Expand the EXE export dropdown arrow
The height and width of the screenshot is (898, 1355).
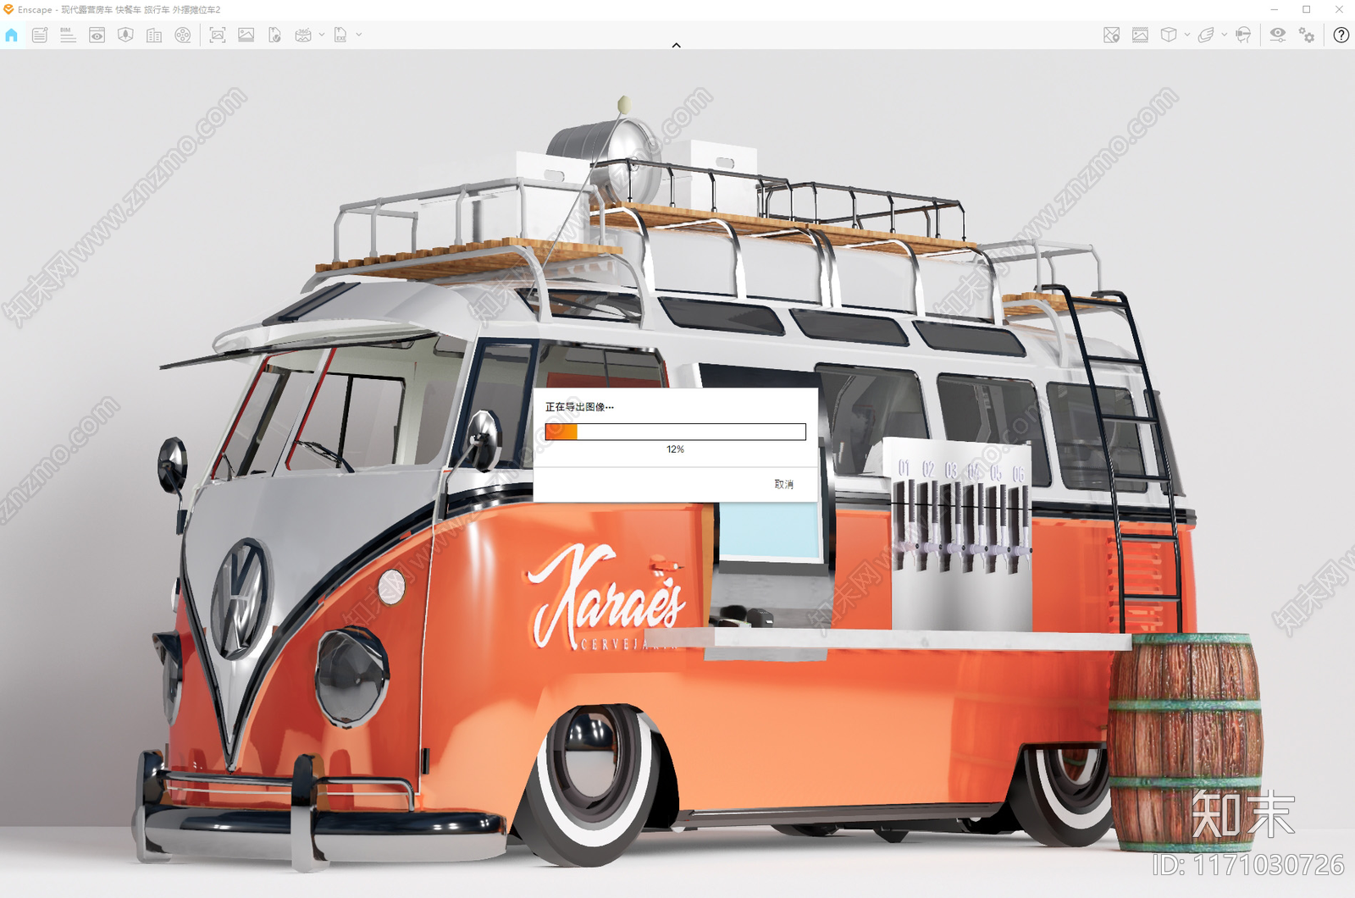pos(359,35)
